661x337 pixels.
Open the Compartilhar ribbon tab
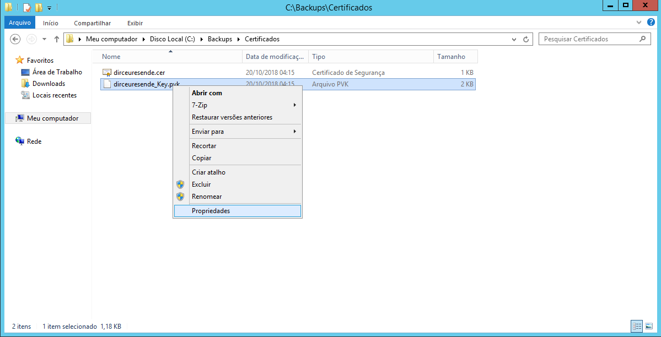click(92, 23)
